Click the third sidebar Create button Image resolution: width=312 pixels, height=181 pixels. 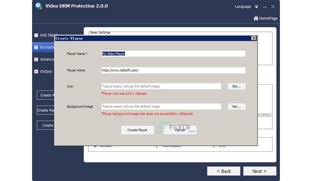46,125
